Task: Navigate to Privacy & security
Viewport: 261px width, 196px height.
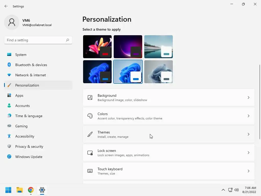Action: coord(38,146)
